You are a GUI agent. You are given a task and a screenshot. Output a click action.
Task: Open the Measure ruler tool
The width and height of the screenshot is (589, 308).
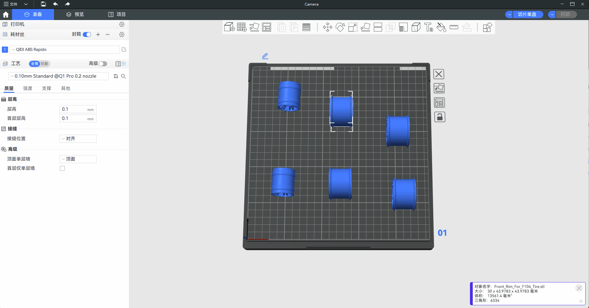pyautogui.click(x=454, y=27)
